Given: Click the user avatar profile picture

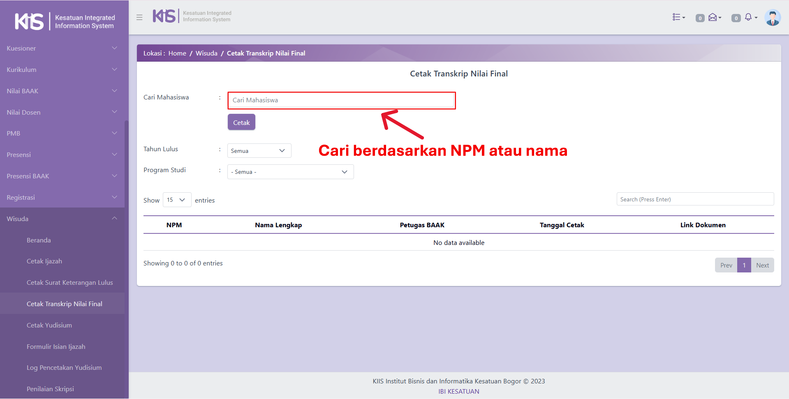Looking at the screenshot, I should pyautogui.click(x=772, y=18).
